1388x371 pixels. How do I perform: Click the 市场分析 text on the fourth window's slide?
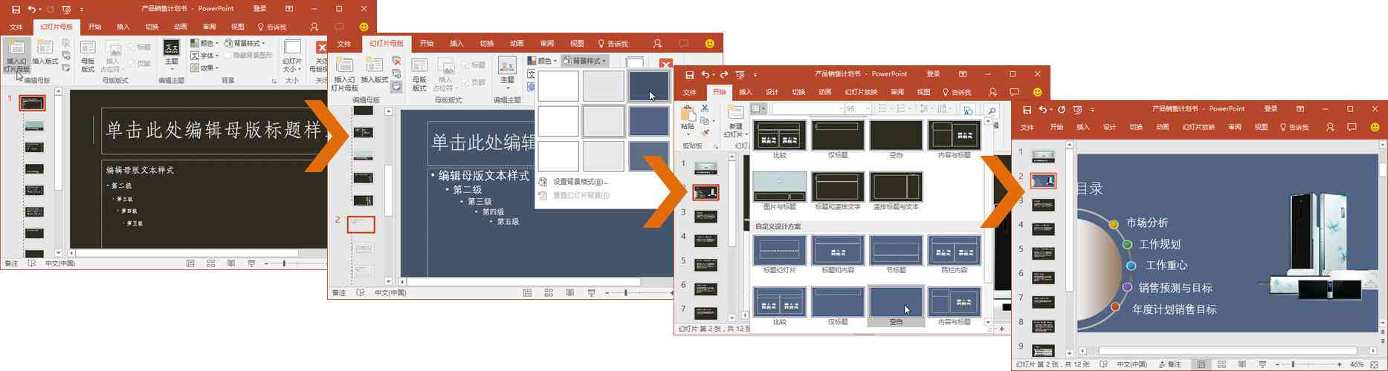(1147, 223)
